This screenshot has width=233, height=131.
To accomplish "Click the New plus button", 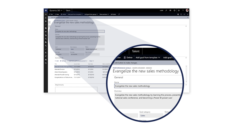I will [x=57, y=14].
